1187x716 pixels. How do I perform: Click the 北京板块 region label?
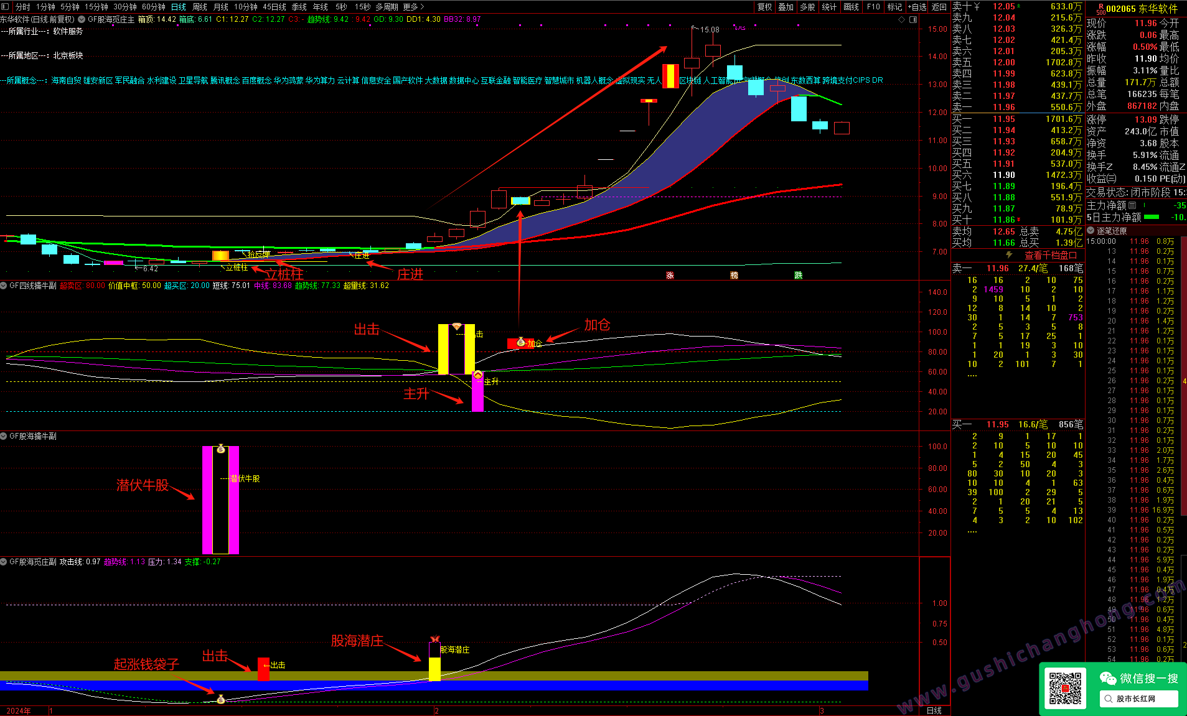[68, 55]
